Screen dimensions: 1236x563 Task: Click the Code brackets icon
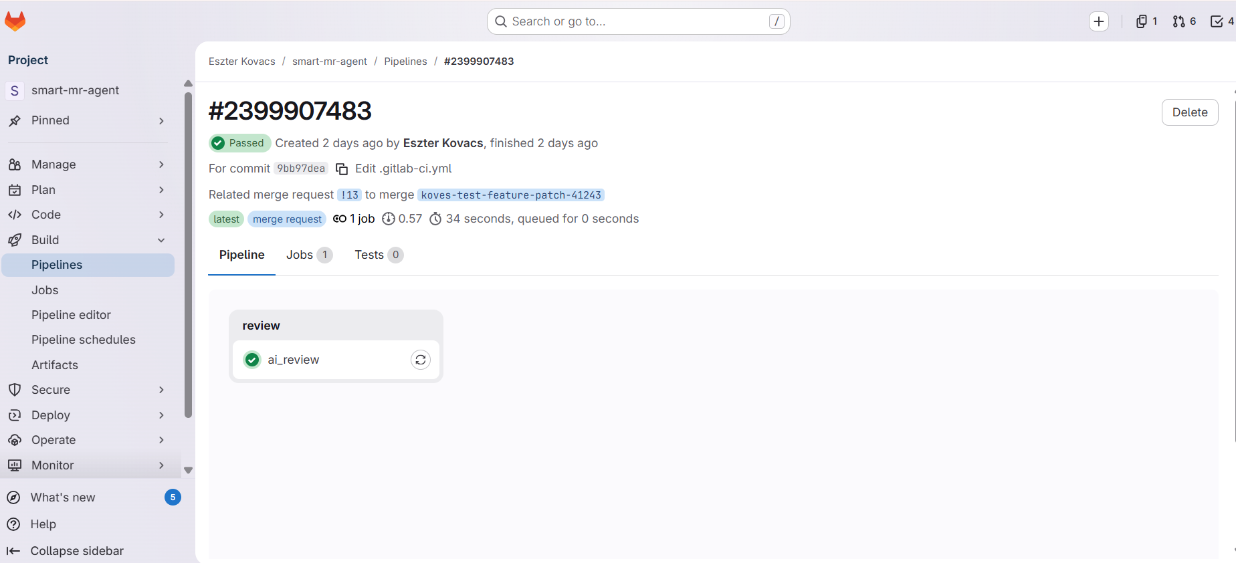pyautogui.click(x=15, y=215)
